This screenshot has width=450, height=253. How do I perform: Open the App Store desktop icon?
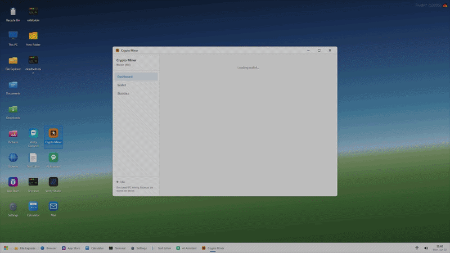click(x=13, y=186)
